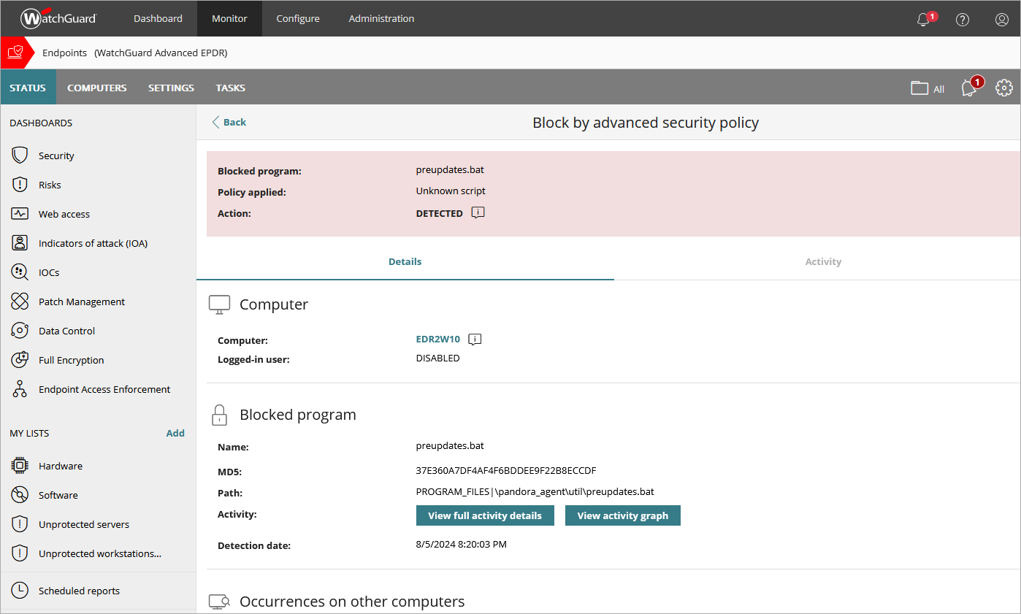This screenshot has height=614, width=1021.
Task: Open the user account icon
Action: (x=1002, y=20)
